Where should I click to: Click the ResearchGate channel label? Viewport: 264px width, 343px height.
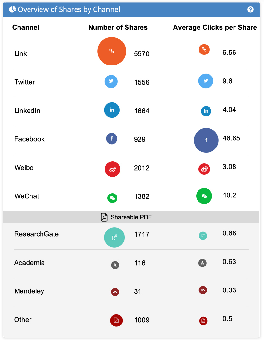pyautogui.click(x=36, y=234)
